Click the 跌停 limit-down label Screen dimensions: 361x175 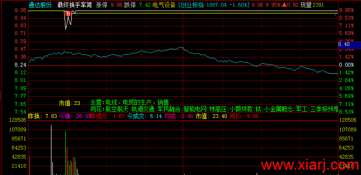pos(130,5)
